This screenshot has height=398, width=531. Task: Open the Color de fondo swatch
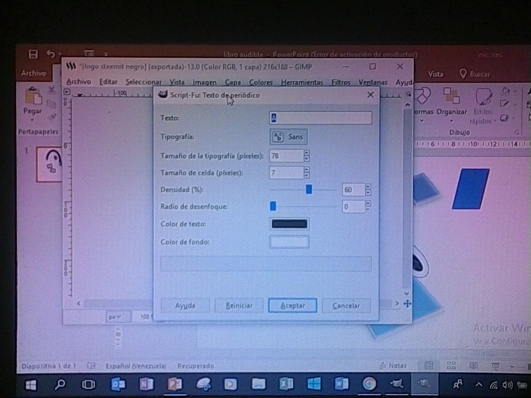coord(289,242)
